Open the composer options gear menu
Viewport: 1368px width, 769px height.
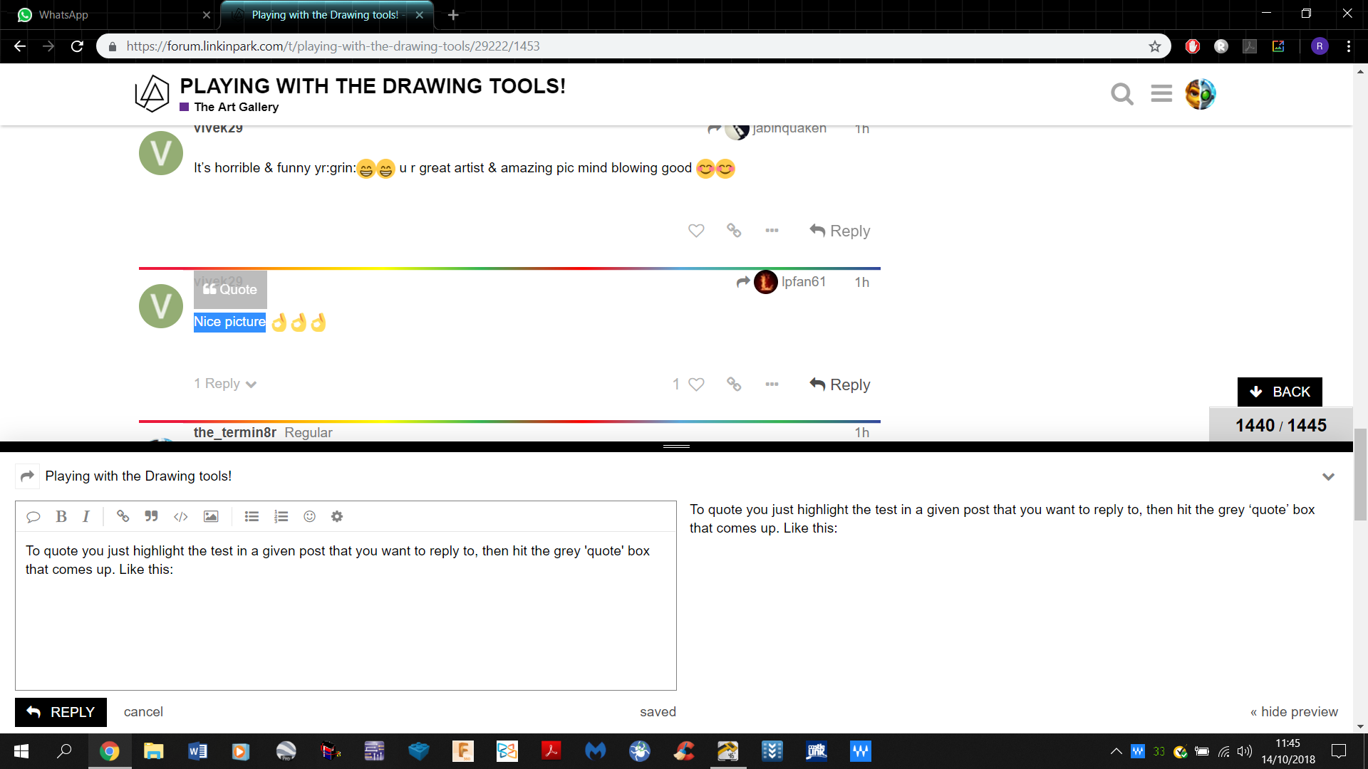337,517
